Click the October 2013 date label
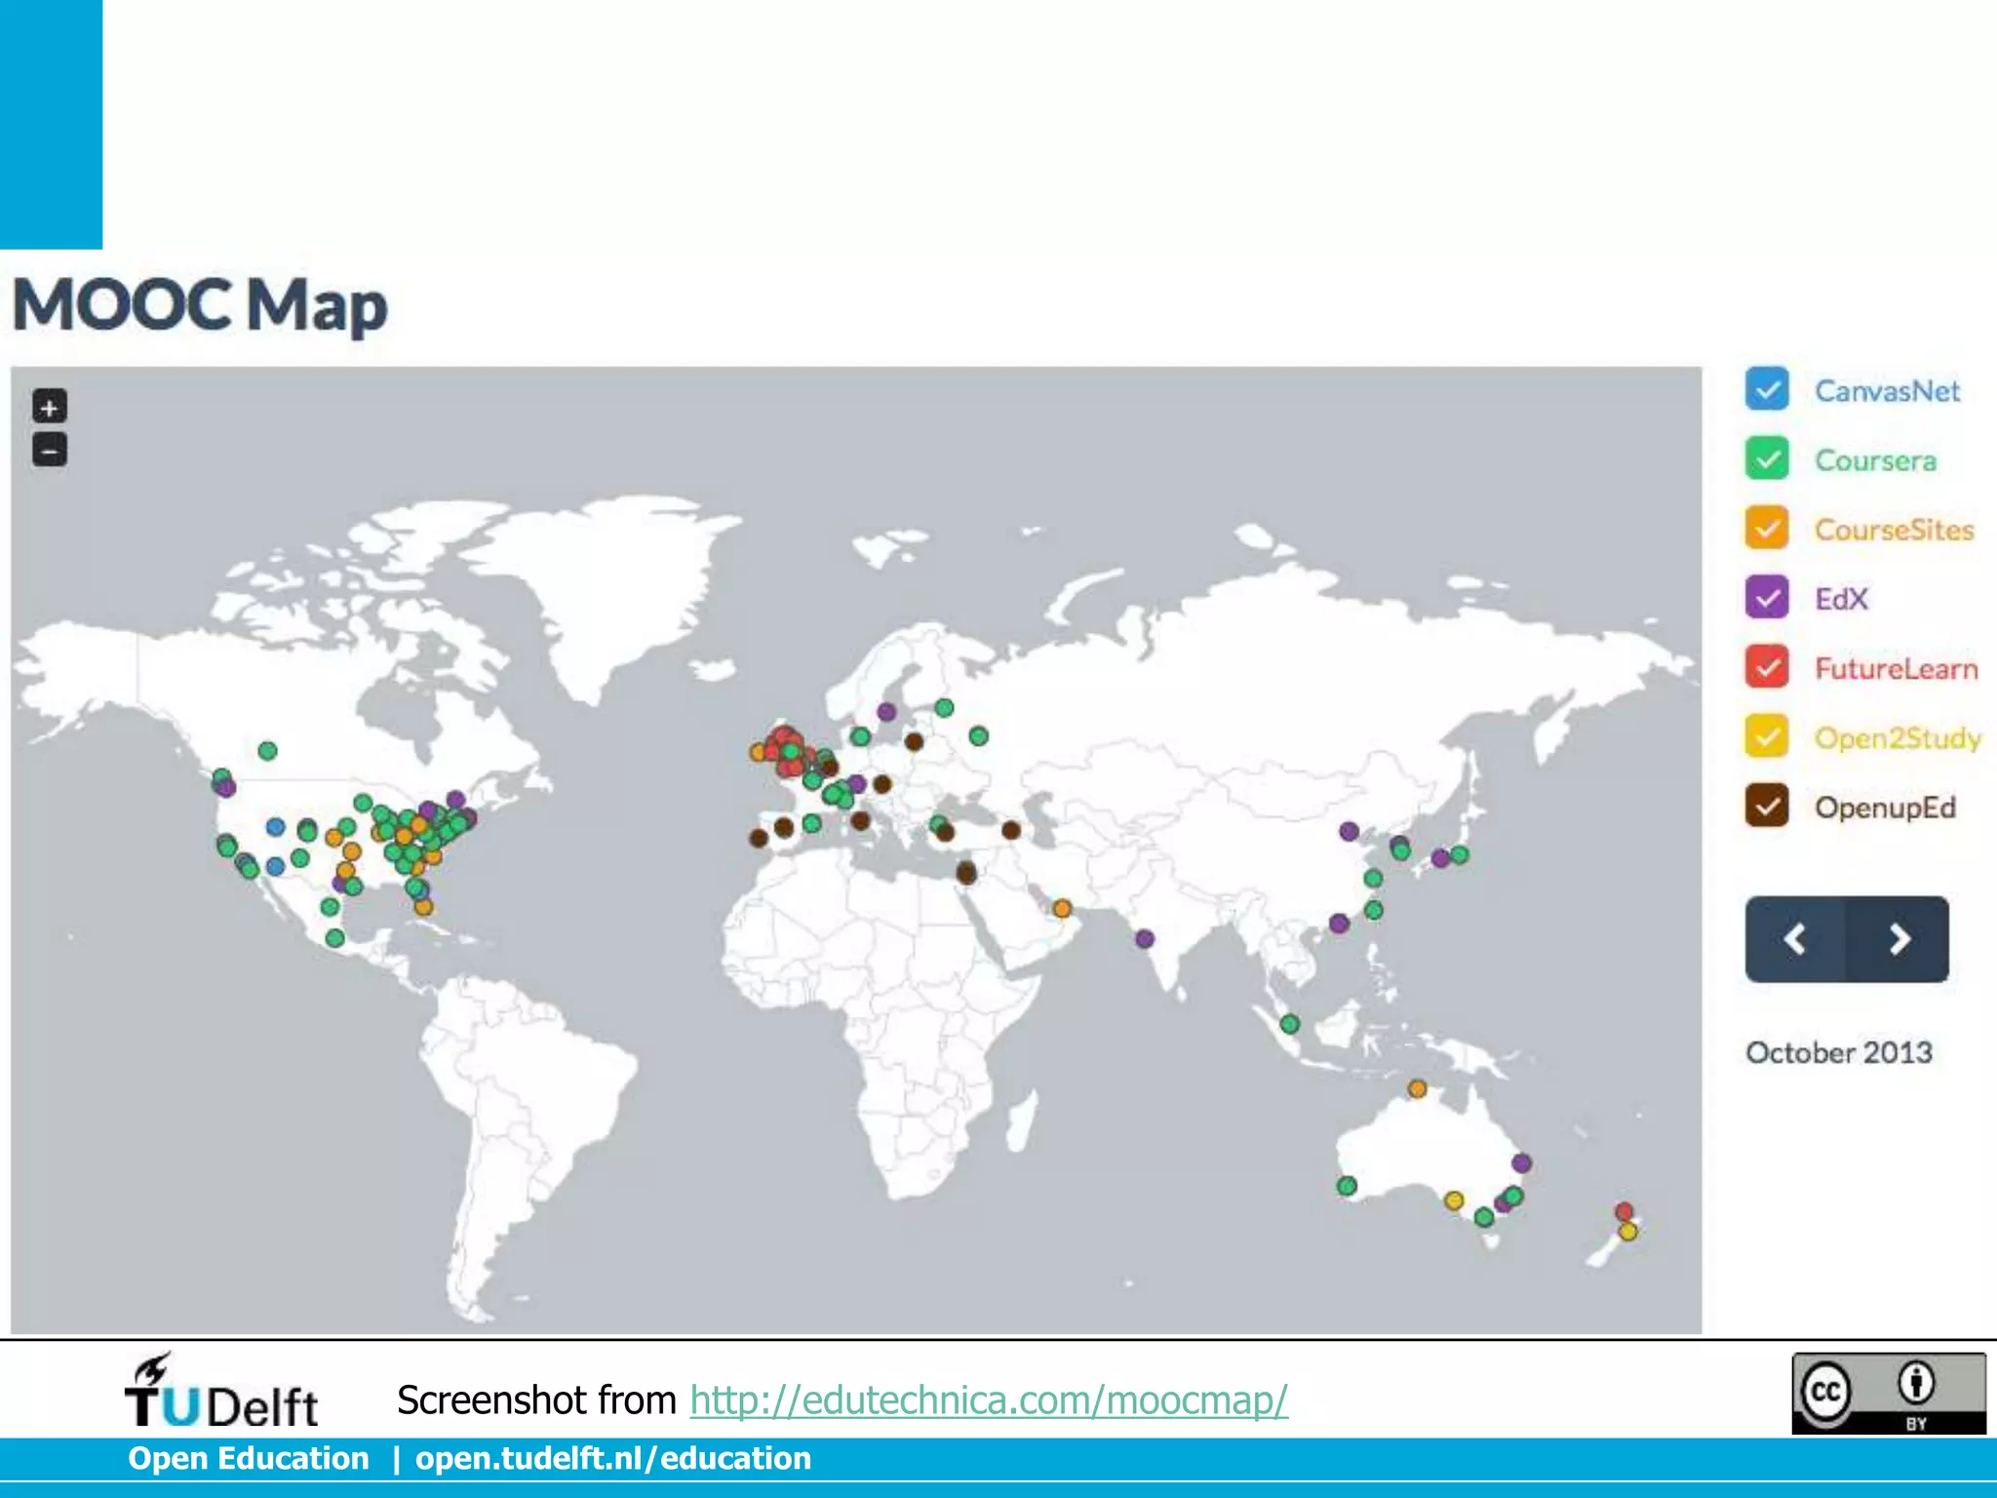This screenshot has height=1498, width=1997. [x=1839, y=1052]
